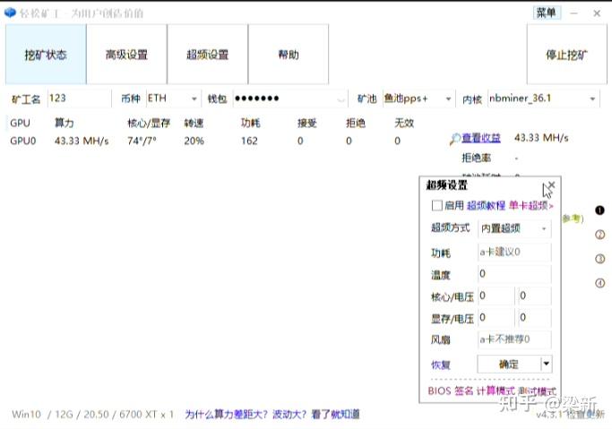Click the 温度 input field
This screenshot has width=612, height=429.
(x=514, y=274)
